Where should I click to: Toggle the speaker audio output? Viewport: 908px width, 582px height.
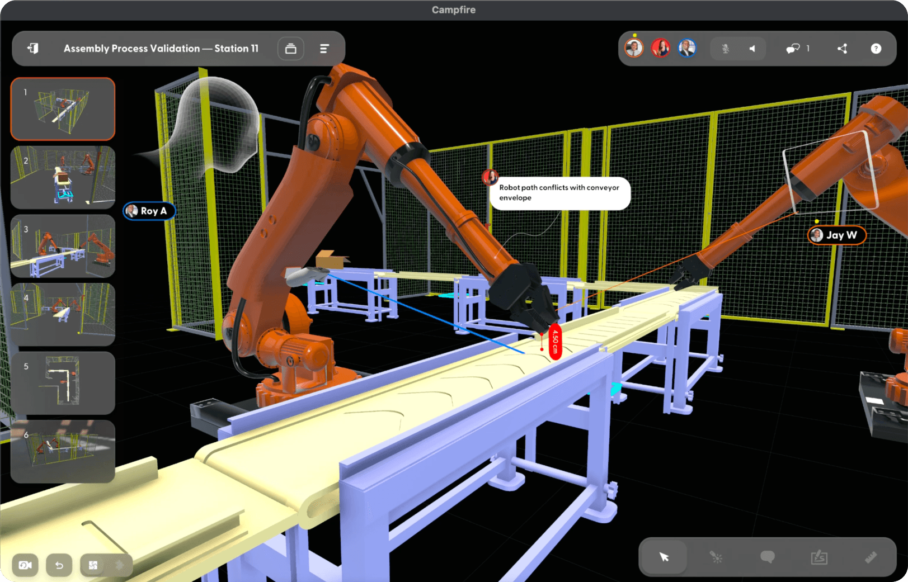(752, 49)
